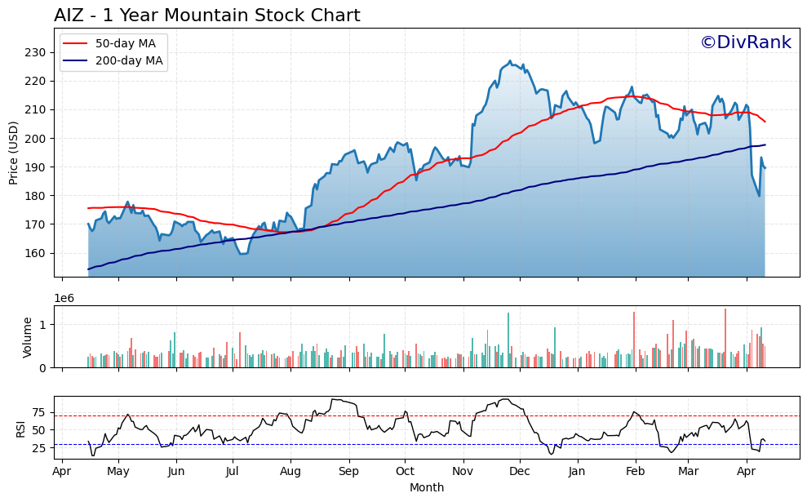The image size is (807, 502).
Task: Click the AIZ chart title
Action: (206, 16)
